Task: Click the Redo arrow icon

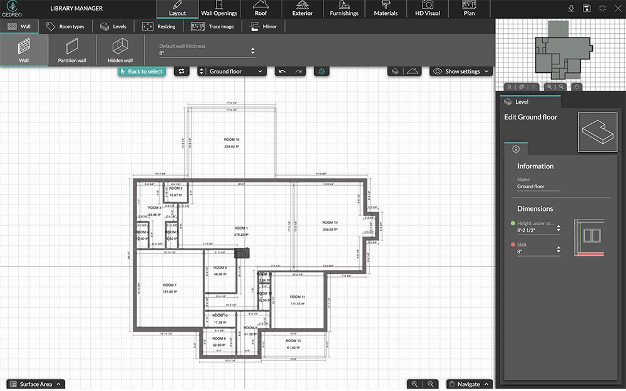Action: click(298, 71)
